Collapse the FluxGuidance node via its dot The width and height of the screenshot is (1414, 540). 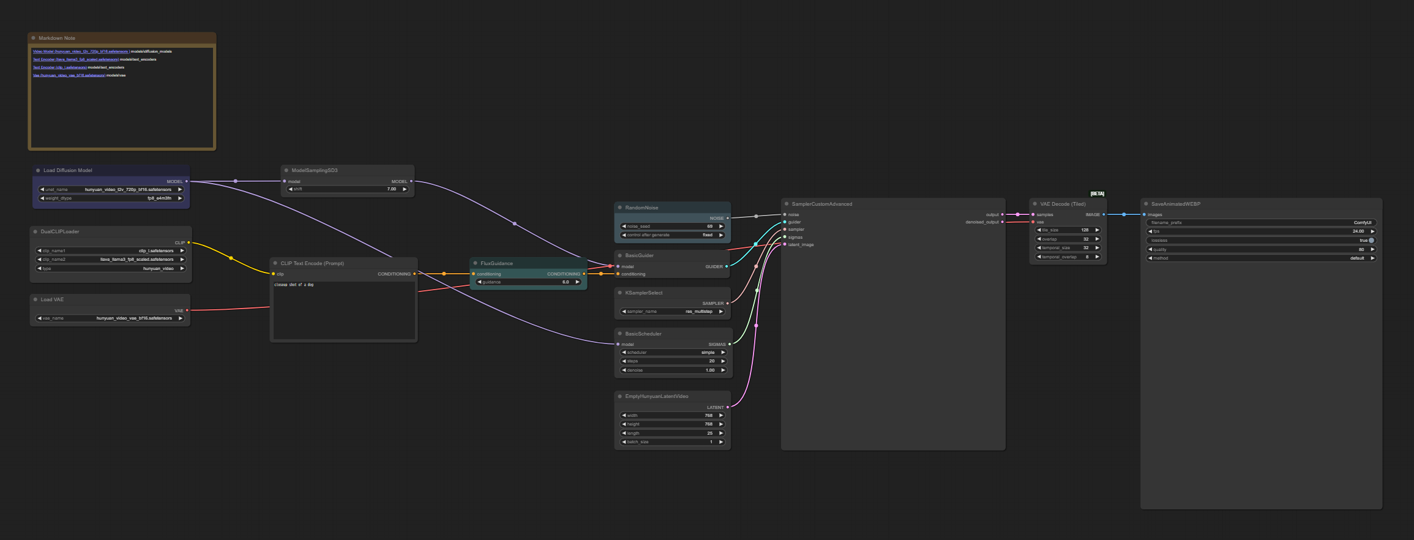(475, 263)
